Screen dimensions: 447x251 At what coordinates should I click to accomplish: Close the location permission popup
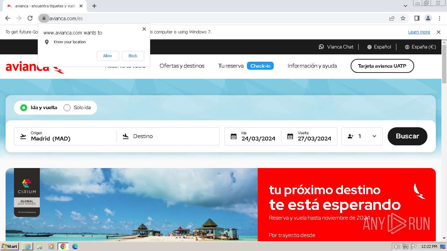(x=144, y=29)
